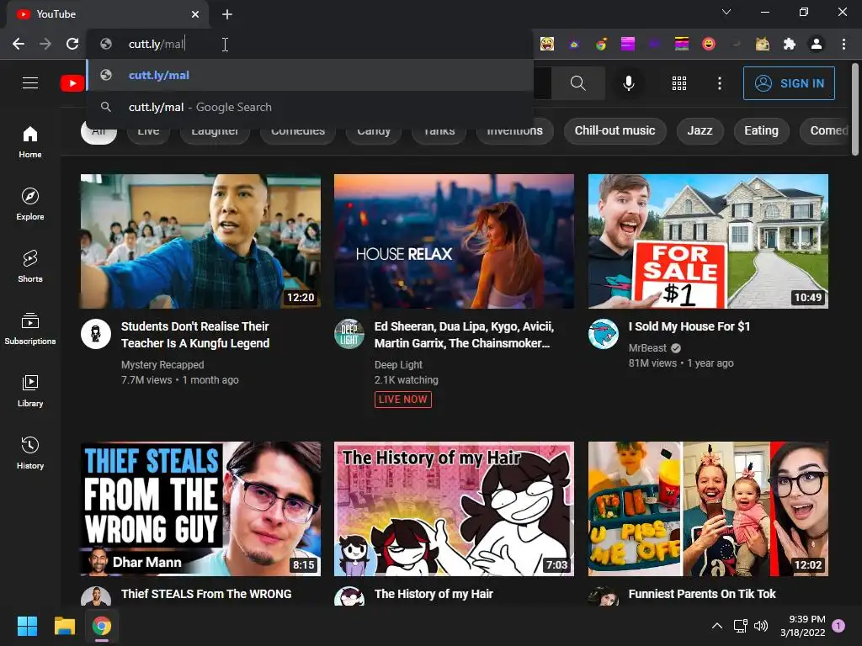Go back with browser back arrow
Screen dimensions: 862x646
click(19, 44)
